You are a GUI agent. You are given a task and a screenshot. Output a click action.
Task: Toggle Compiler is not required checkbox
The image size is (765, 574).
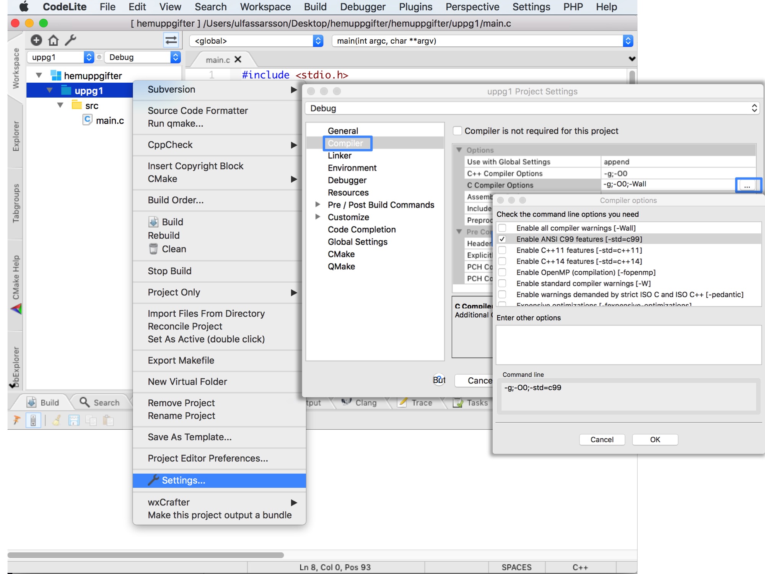457,130
